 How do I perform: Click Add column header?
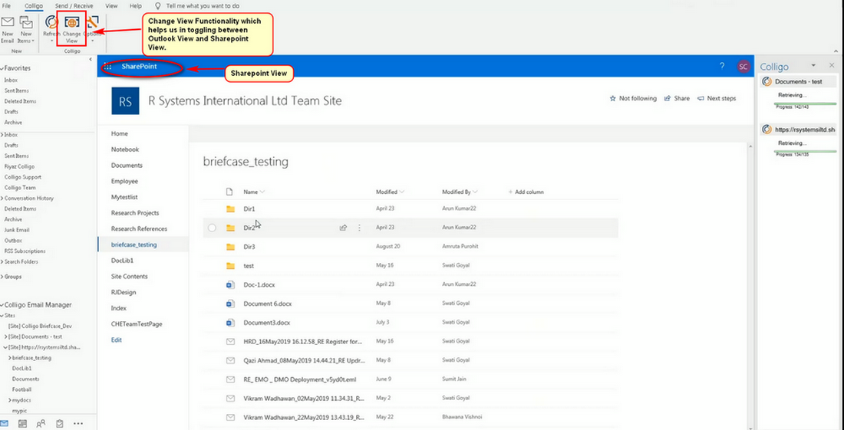[x=526, y=192]
